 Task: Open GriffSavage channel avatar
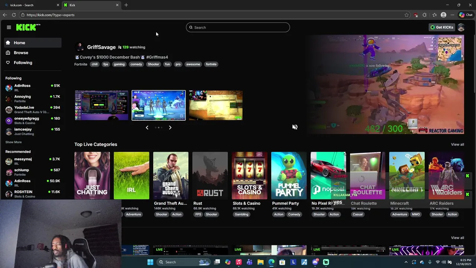tap(79, 47)
